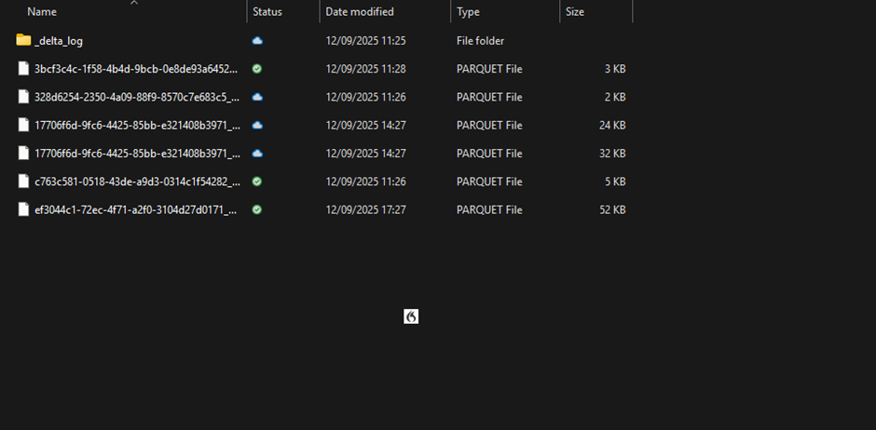Sort files by the Name column header
The height and width of the screenshot is (430, 876).
tap(42, 12)
